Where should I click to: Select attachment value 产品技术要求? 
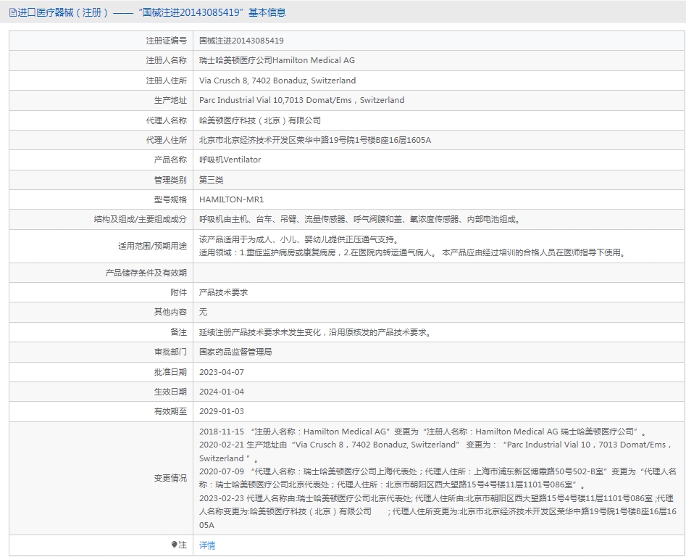point(224,292)
